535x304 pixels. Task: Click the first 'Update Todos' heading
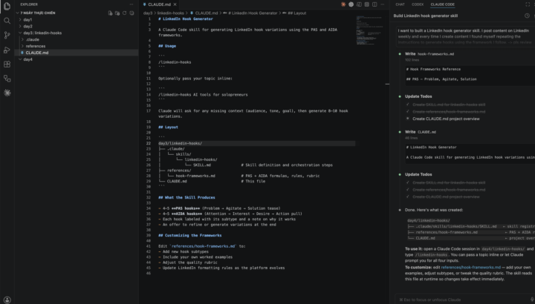click(x=418, y=96)
